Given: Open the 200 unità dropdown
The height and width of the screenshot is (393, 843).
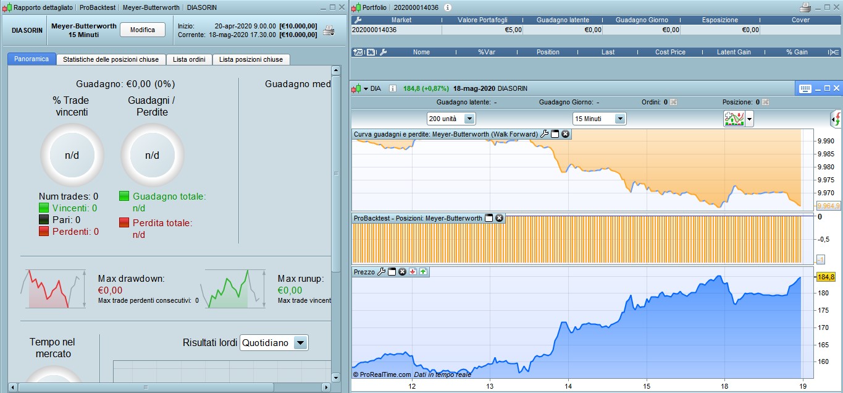Looking at the screenshot, I should 451,119.
